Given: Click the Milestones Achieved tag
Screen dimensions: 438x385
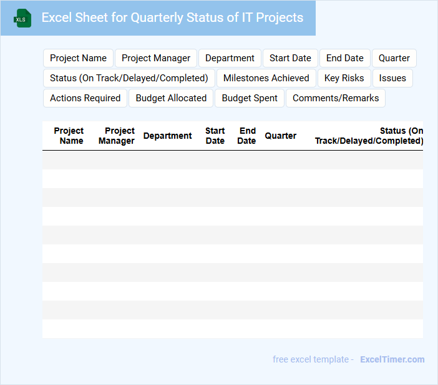Looking at the screenshot, I should point(266,78).
